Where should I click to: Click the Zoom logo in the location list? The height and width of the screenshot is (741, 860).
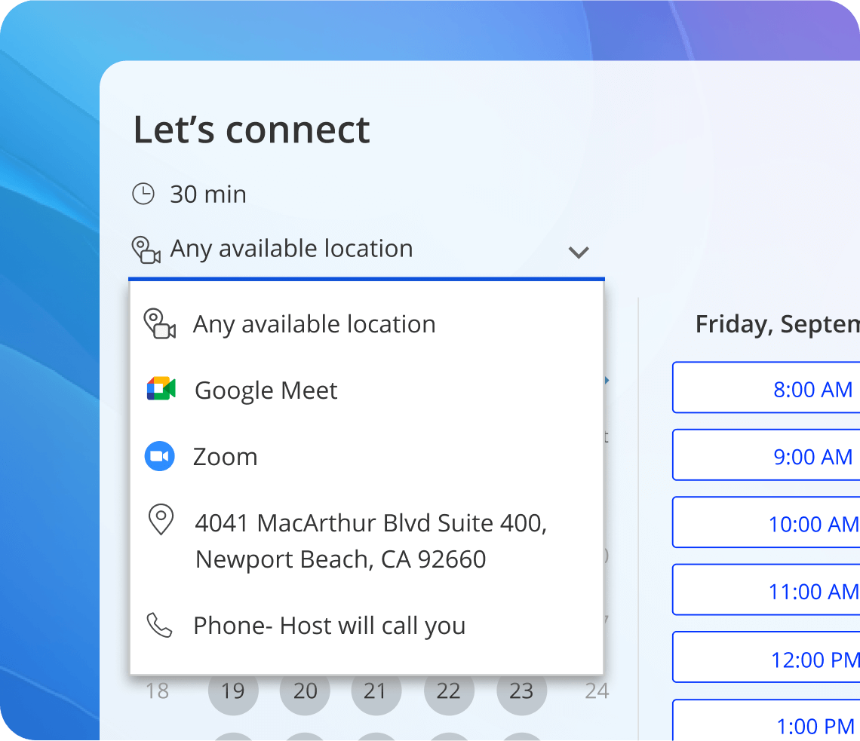click(x=160, y=456)
